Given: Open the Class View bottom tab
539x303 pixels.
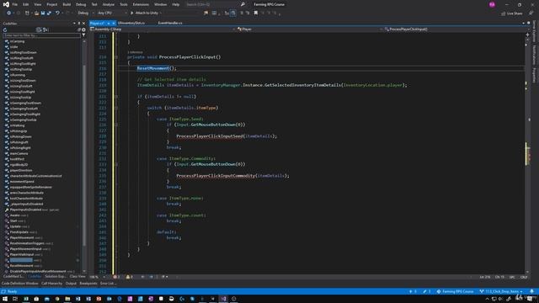Looking at the screenshot, I should coord(77,277).
